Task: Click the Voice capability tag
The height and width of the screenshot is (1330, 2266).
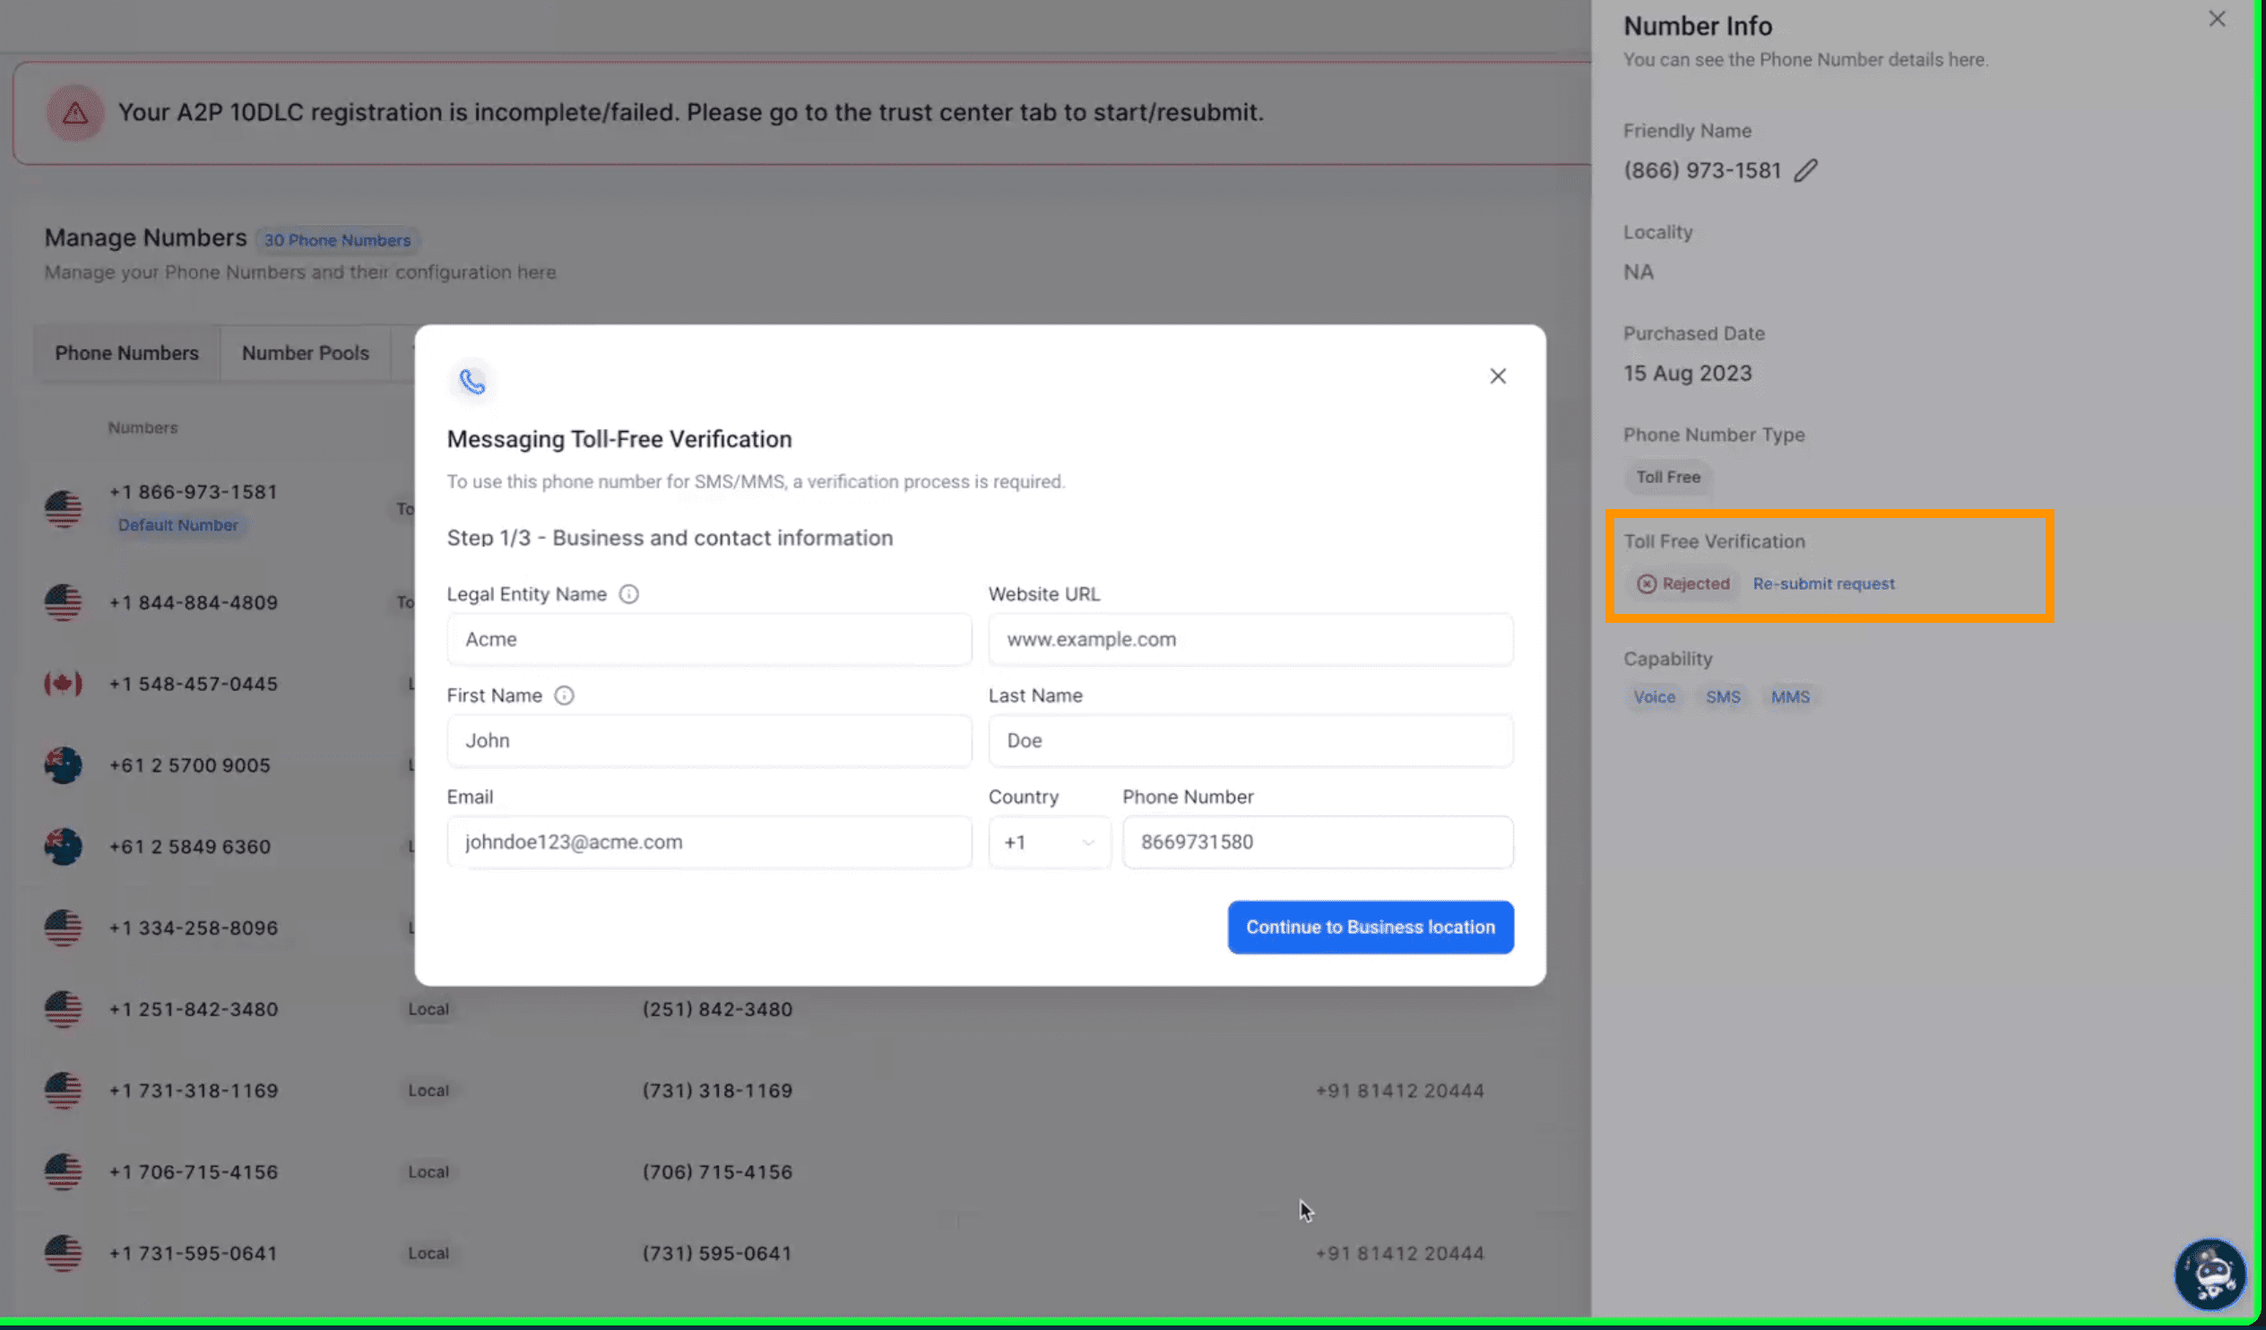Action: pyautogui.click(x=1655, y=698)
